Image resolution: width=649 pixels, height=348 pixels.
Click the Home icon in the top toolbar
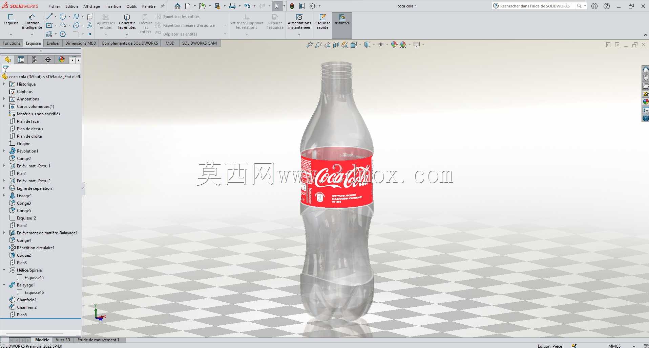click(177, 6)
